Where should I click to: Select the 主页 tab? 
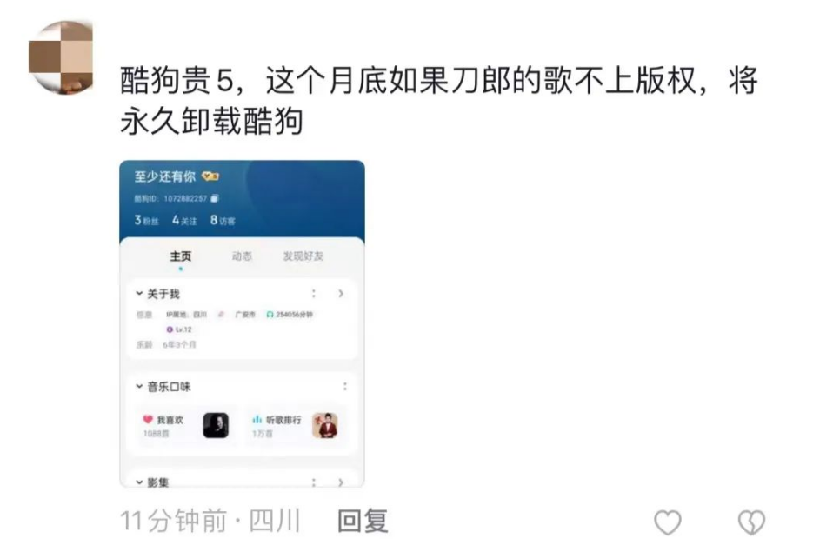coord(181,256)
